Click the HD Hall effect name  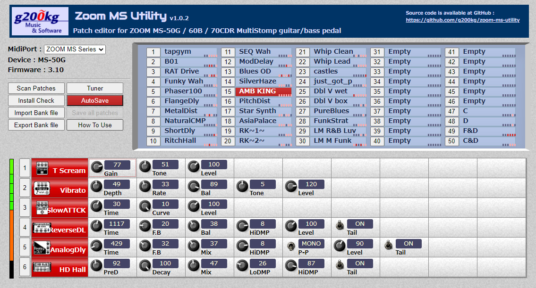coord(72,270)
